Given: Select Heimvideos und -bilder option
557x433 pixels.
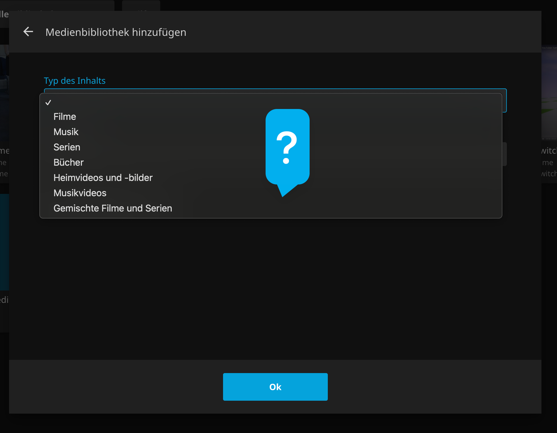Looking at the screenshot, I should (x=103, y=178).
